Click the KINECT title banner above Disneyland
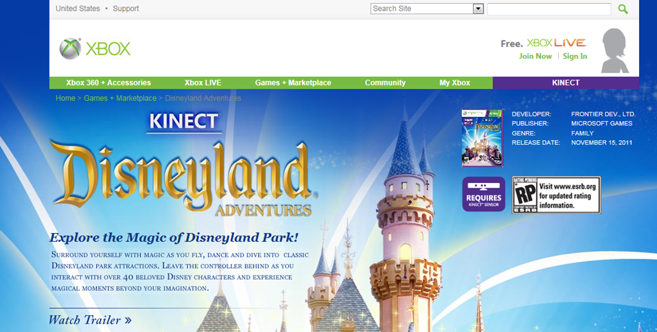This screenshot has height=332, width=657. coord(183,121)
